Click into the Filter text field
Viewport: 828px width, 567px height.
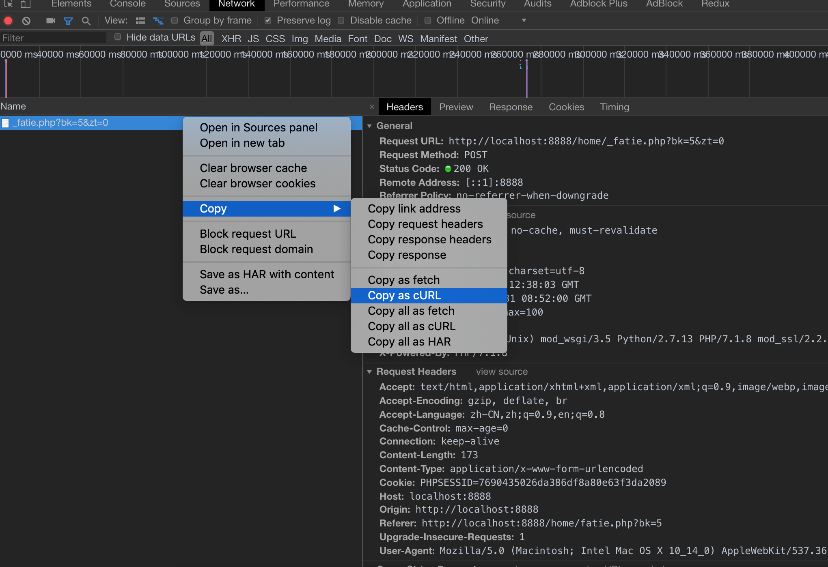click(x=53, y=38)
